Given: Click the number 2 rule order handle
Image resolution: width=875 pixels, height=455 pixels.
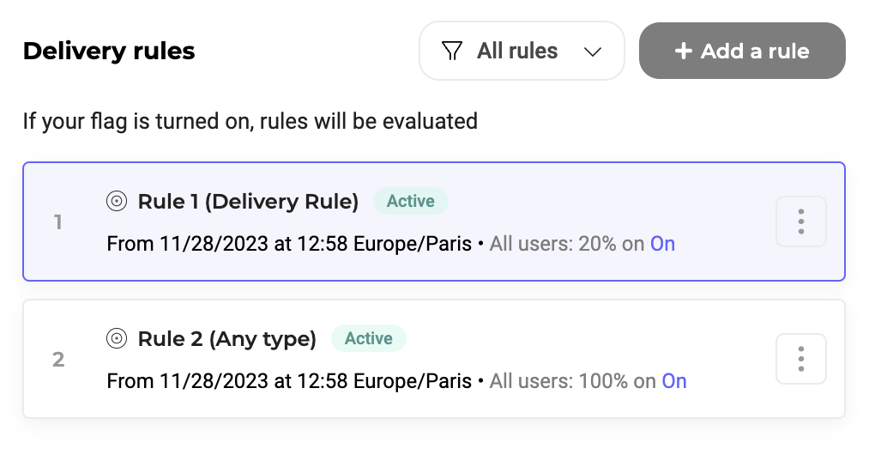Looking at the screenshot, I should click(58, 359).
